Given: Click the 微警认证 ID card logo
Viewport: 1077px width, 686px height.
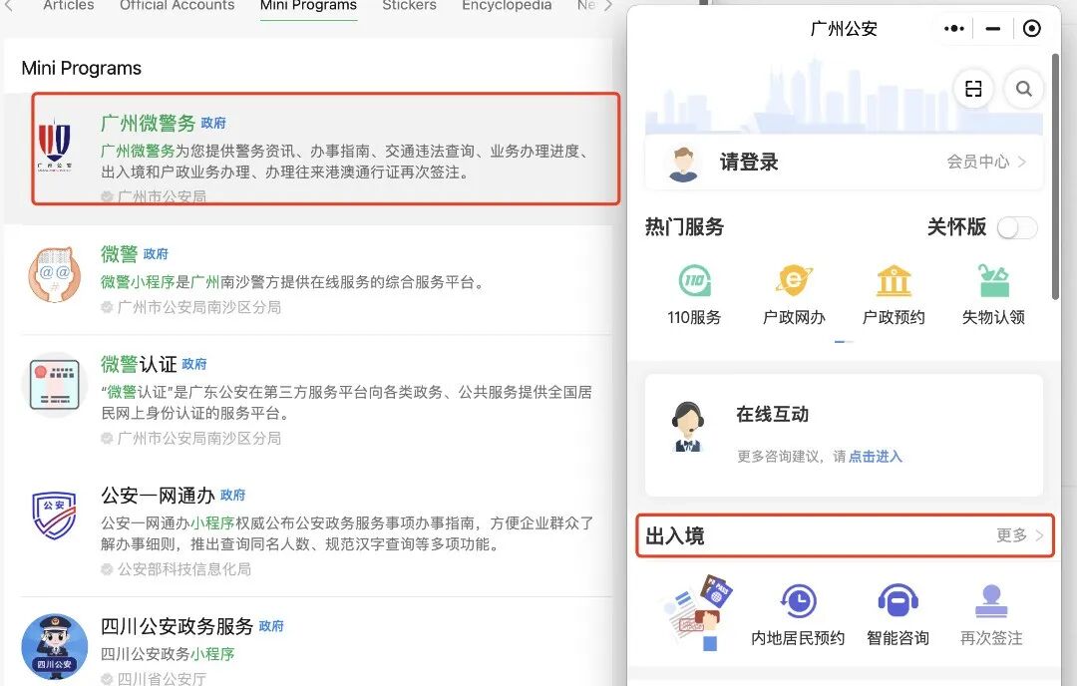Looking at the screenshot, I should pyautogui.click(x=54, y=385).
